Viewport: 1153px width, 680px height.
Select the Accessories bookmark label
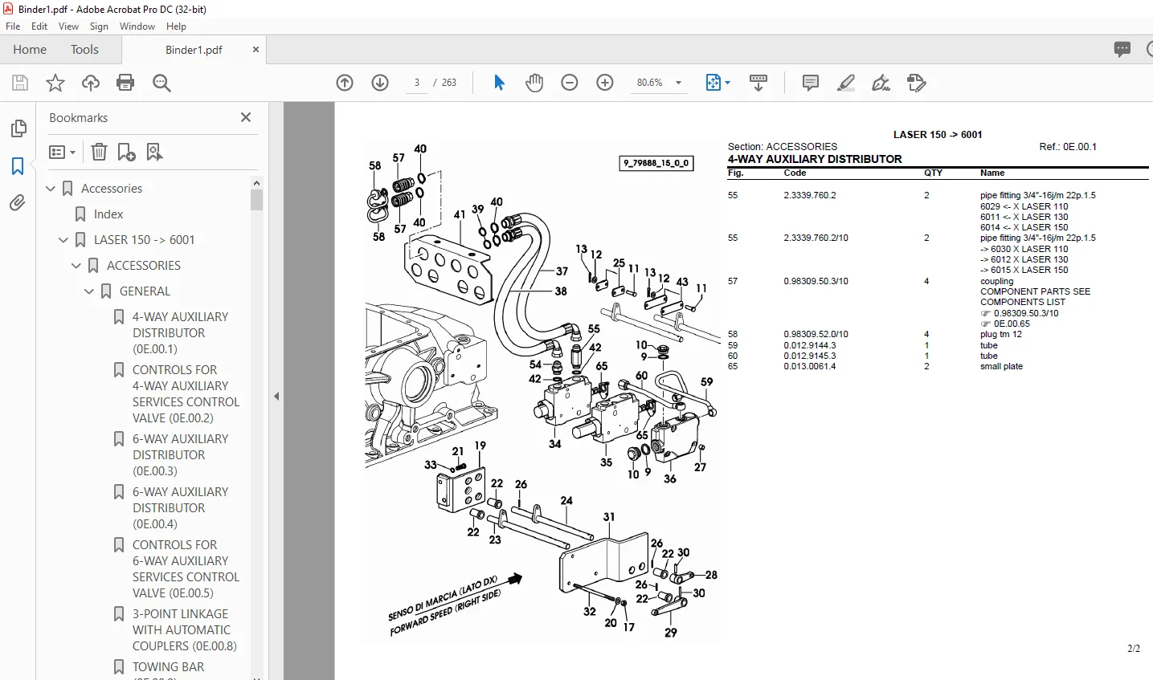[112, 189]
